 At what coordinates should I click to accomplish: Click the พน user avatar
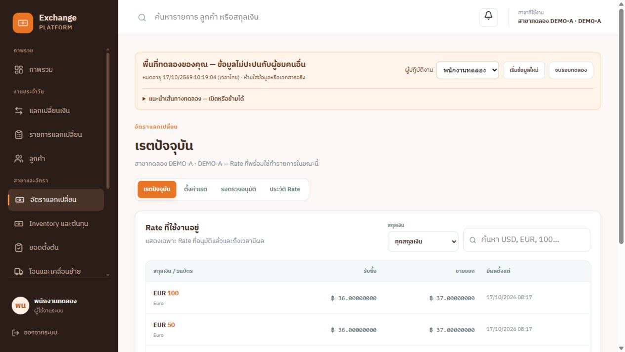pos(20,306)
